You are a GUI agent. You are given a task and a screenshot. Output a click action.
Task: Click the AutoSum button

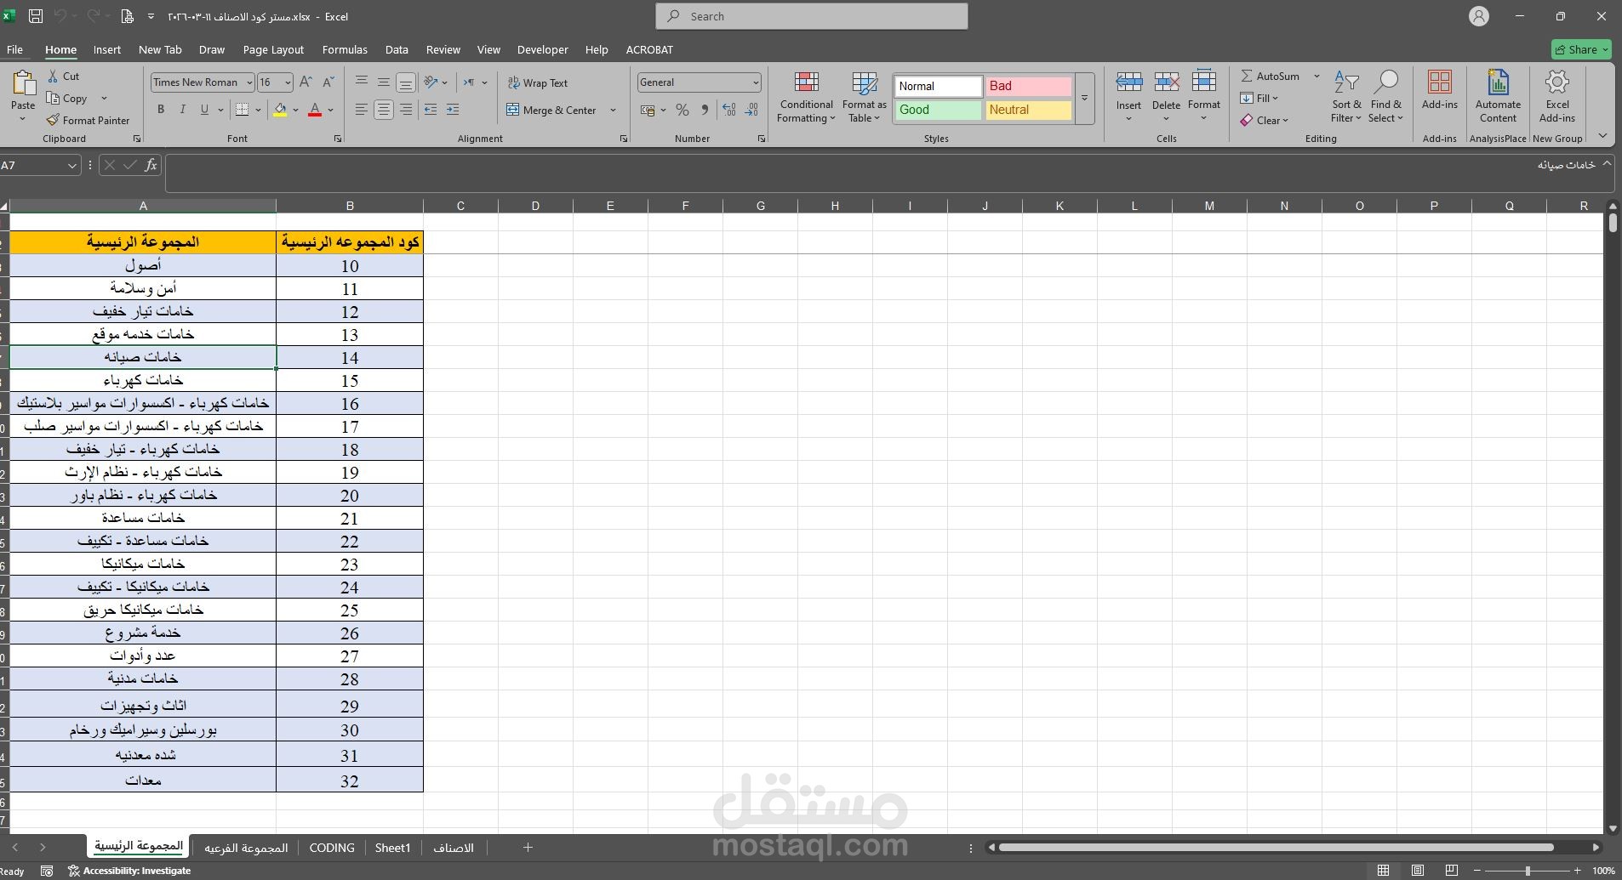click(1270, 76)
